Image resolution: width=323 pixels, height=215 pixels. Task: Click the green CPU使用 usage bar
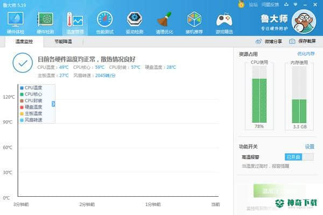[x=259, y=101]
